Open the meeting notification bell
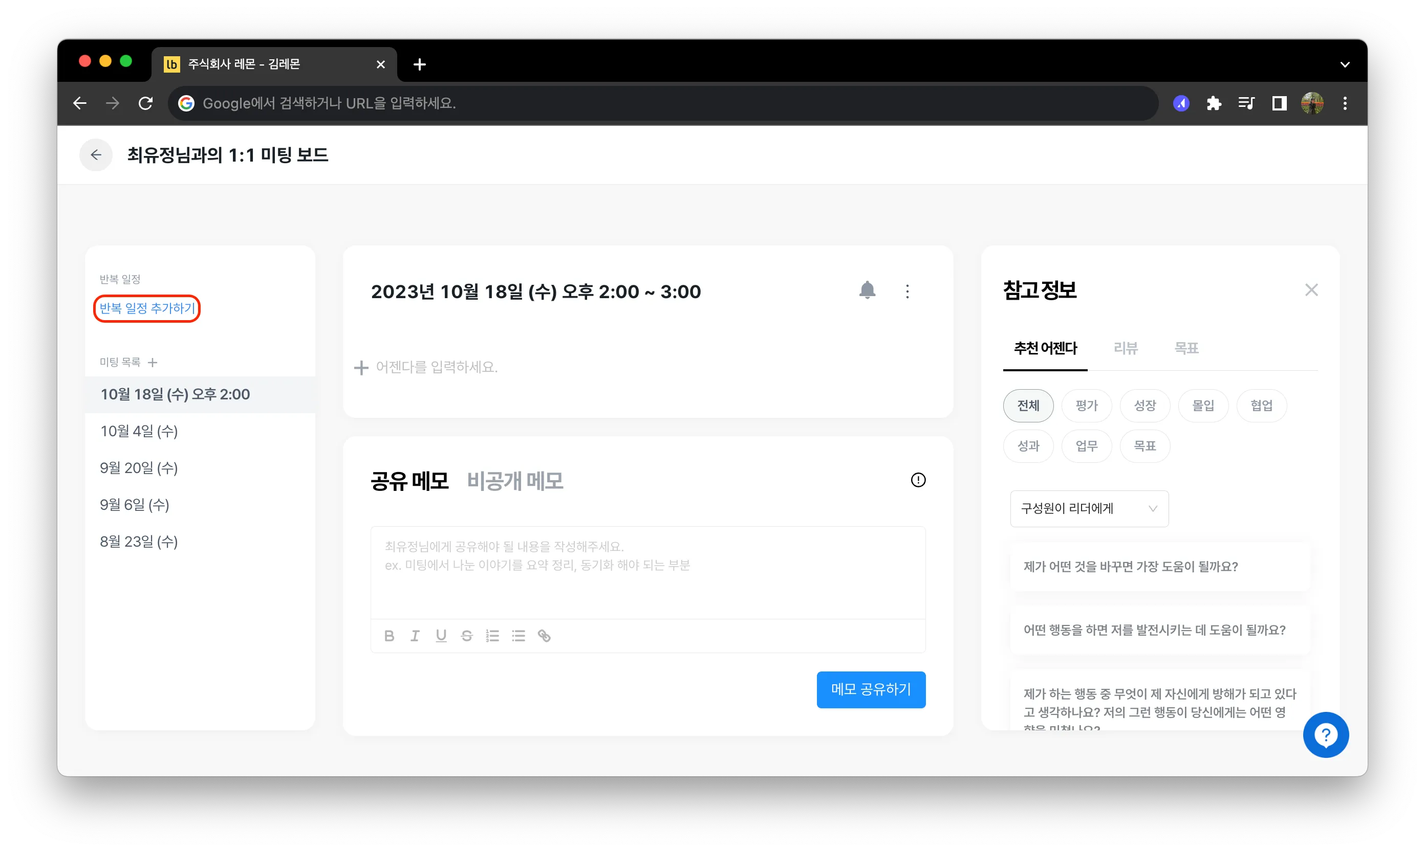 [867, 290]
